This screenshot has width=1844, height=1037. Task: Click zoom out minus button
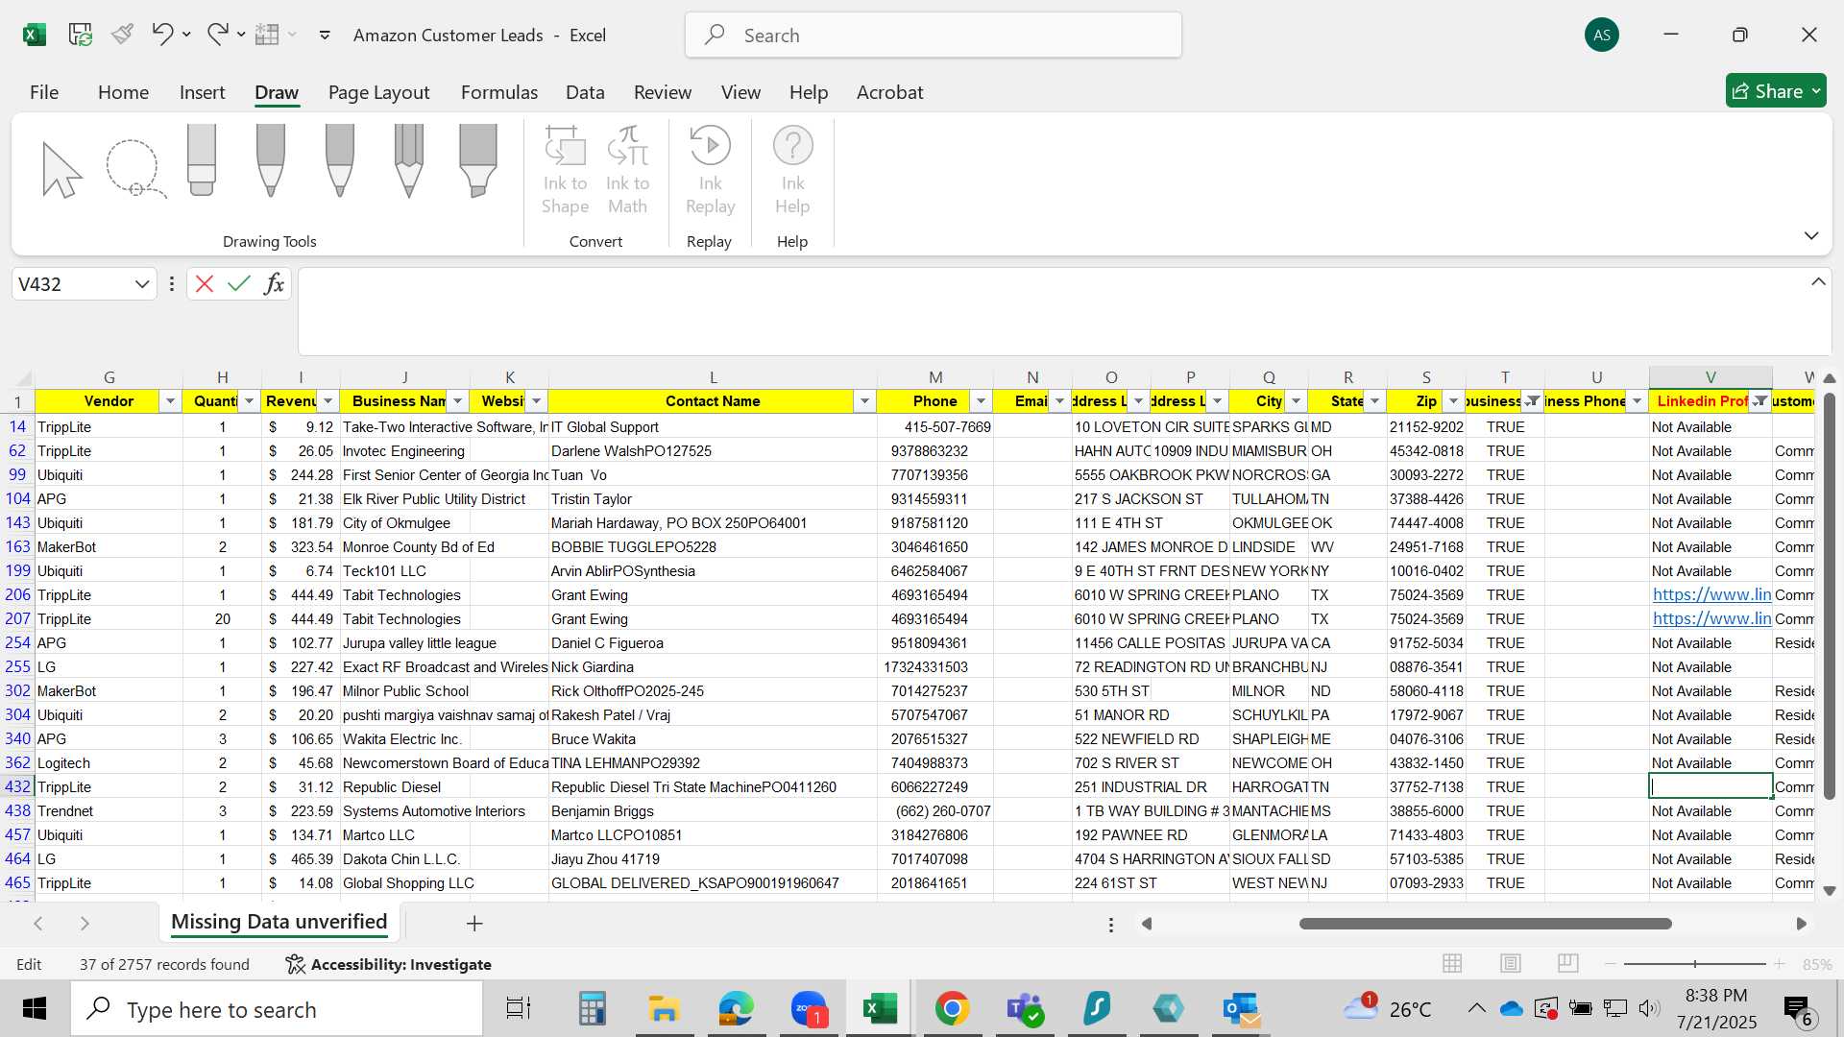(1611, 963)
